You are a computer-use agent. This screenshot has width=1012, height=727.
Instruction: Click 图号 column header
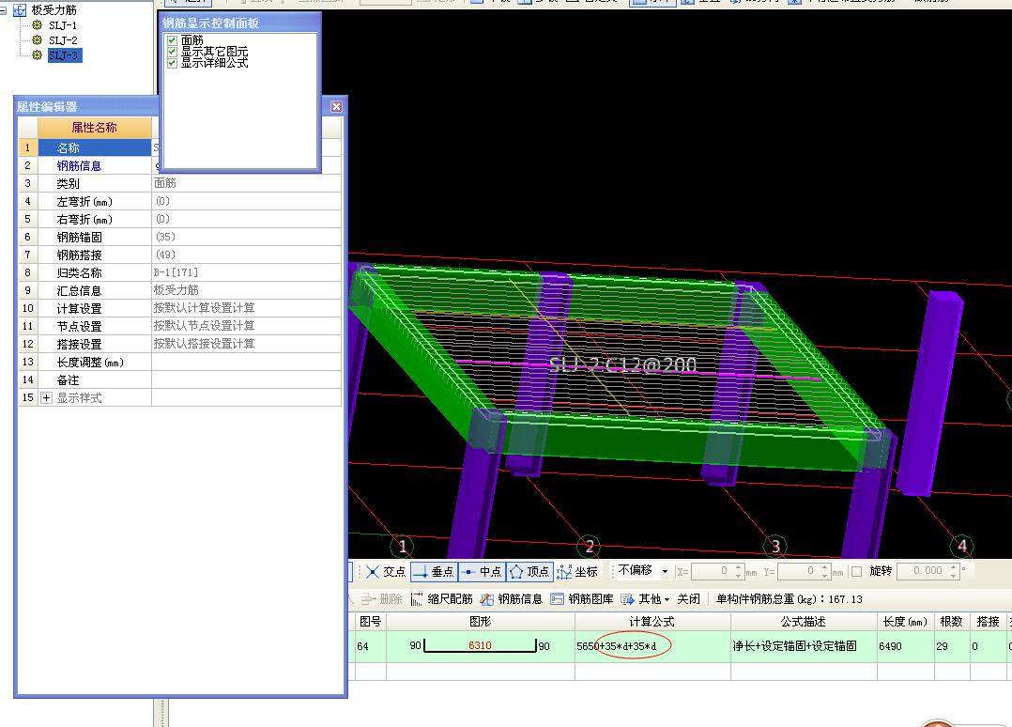pos(371,621)
